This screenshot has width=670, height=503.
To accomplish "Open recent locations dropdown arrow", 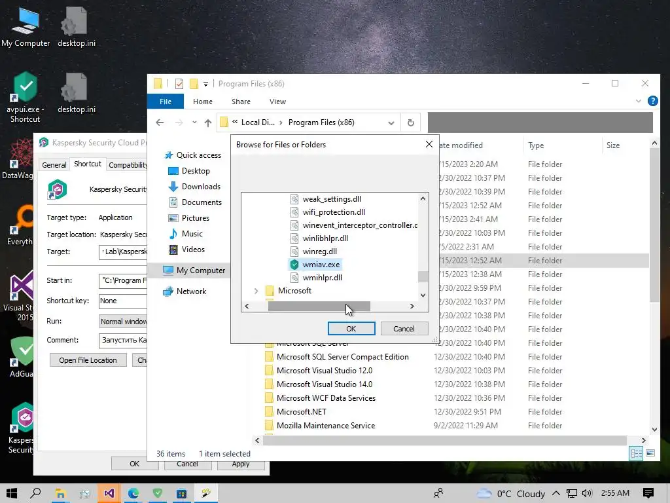I will 194,122.
